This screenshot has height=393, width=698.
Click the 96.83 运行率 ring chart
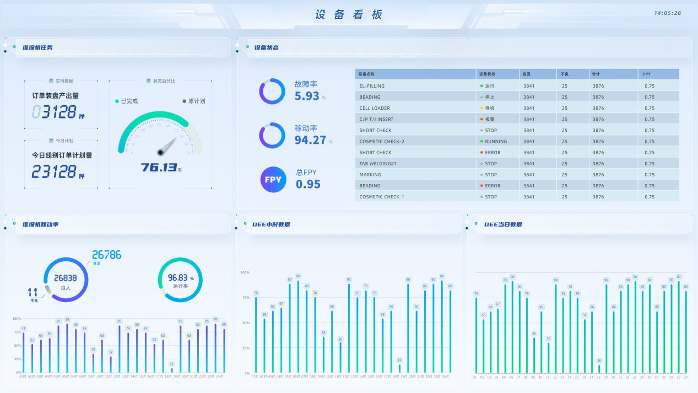[180, 280]
